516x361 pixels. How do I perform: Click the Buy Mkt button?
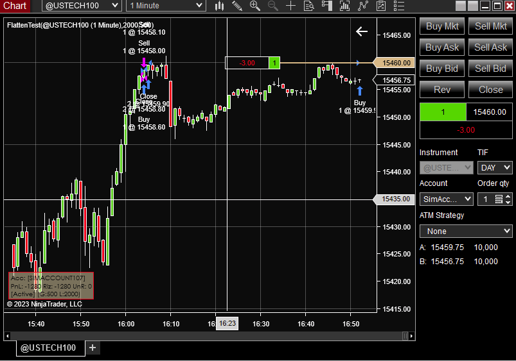tap(442, 26)
